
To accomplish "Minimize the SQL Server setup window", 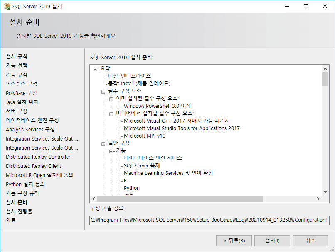I will 287,6.
